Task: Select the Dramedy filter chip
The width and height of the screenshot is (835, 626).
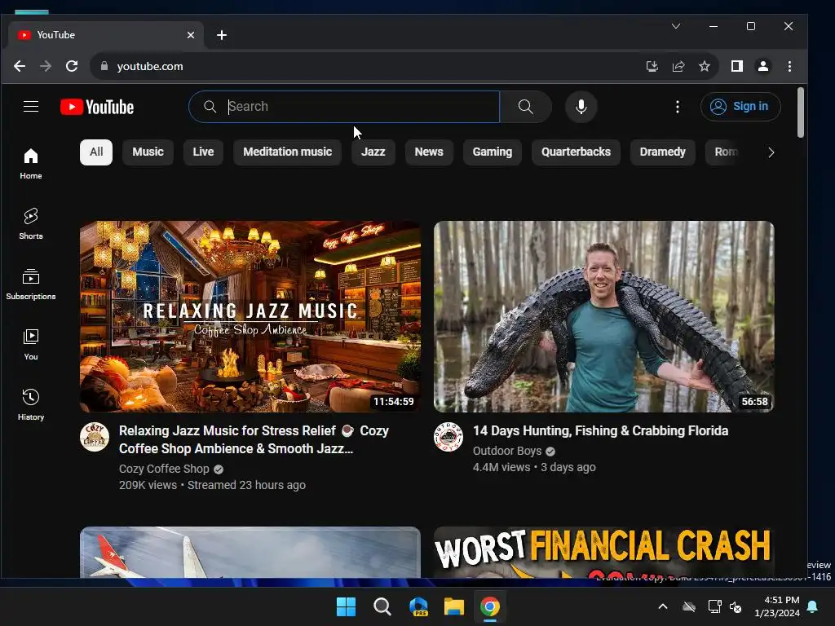Action: (x=663, y=152)
